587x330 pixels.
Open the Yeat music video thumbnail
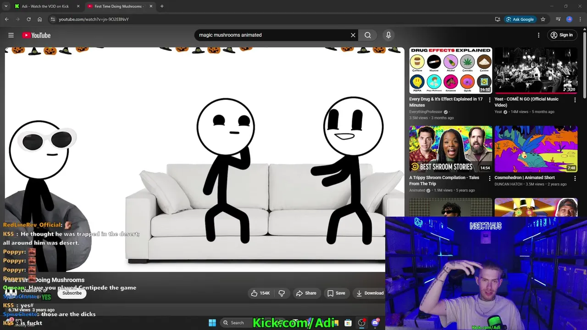click(x=536, y=70)
